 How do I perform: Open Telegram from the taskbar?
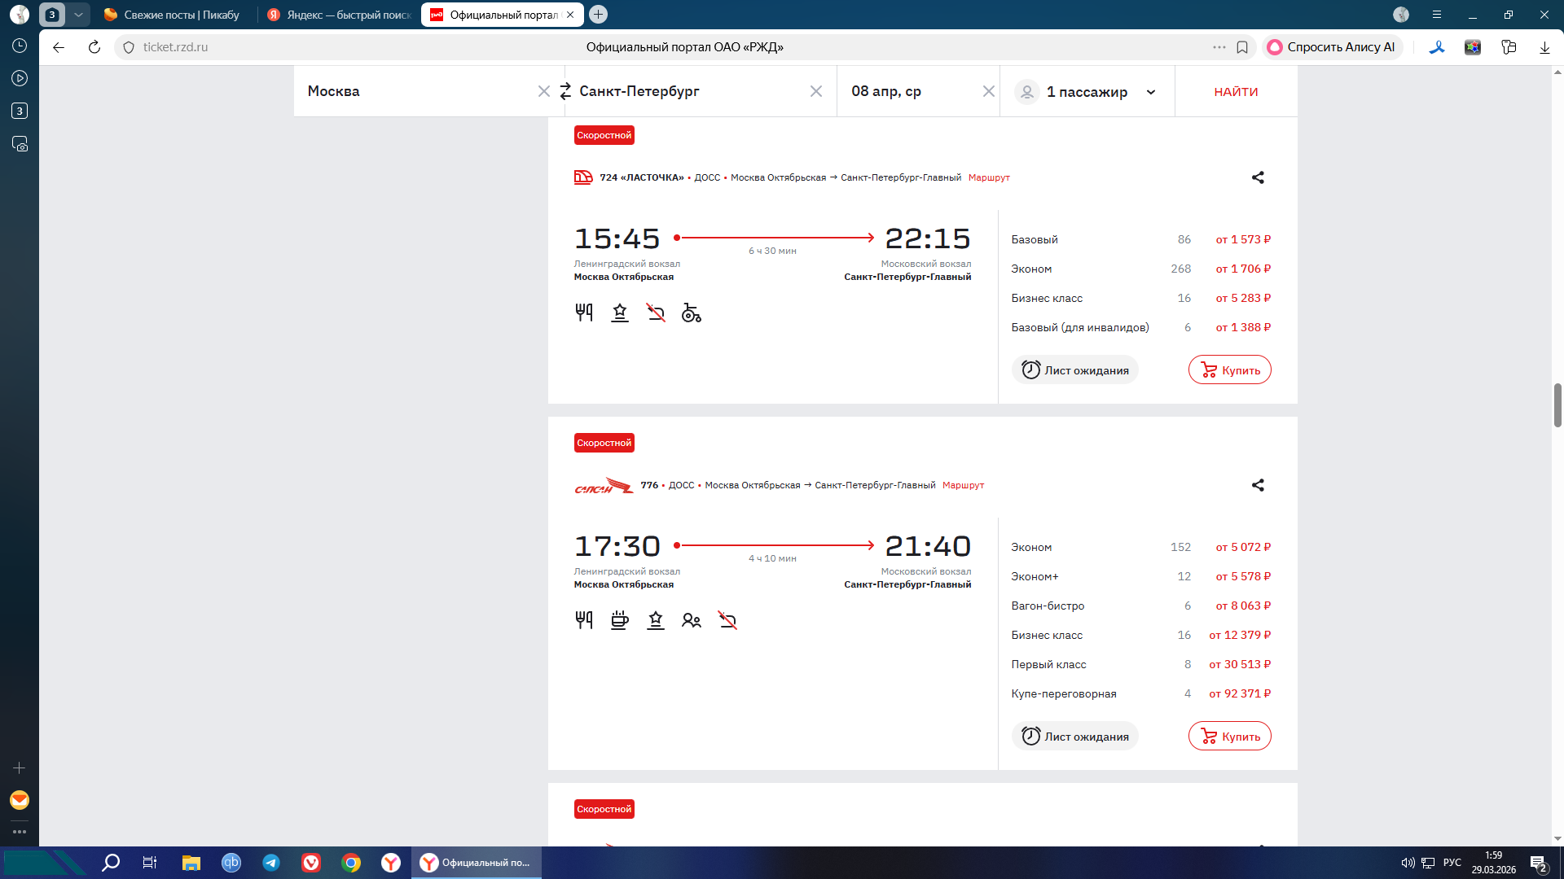(271, 863)
